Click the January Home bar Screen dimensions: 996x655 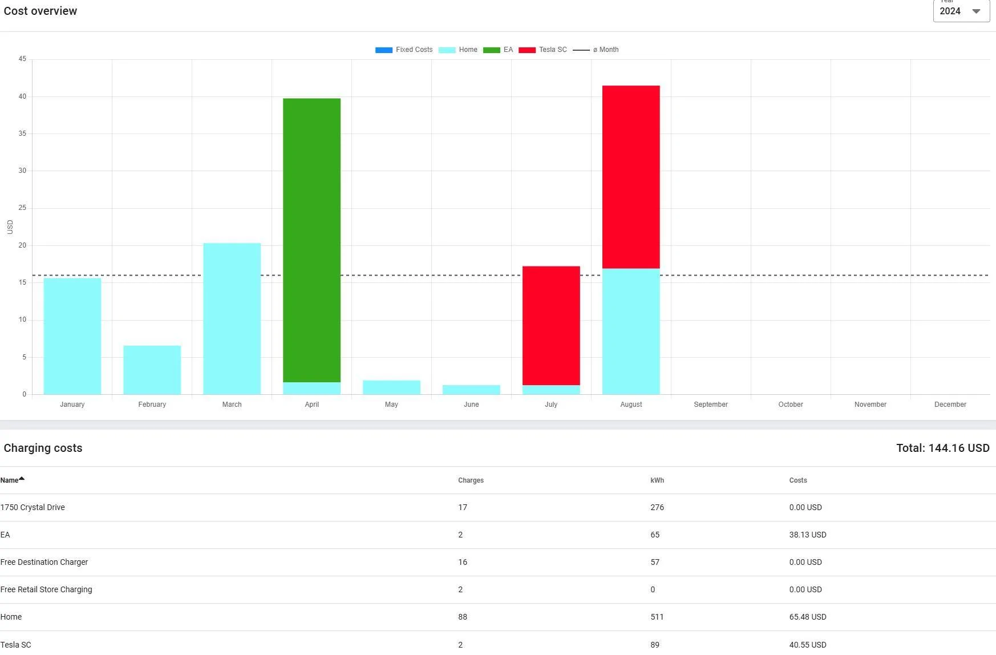(72, 336)
